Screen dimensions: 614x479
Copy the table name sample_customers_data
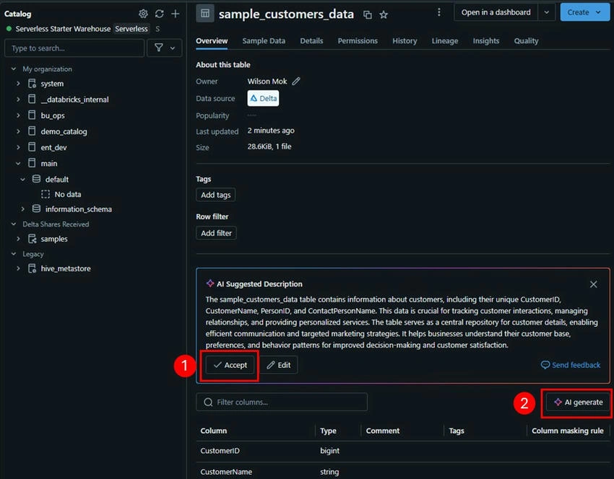367,15
